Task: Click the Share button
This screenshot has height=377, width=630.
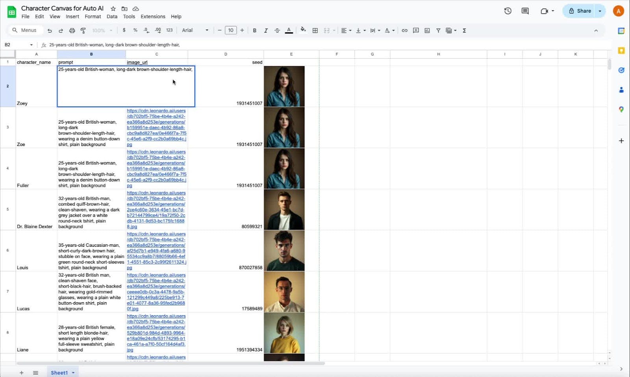Action: [x=580, y=11]
